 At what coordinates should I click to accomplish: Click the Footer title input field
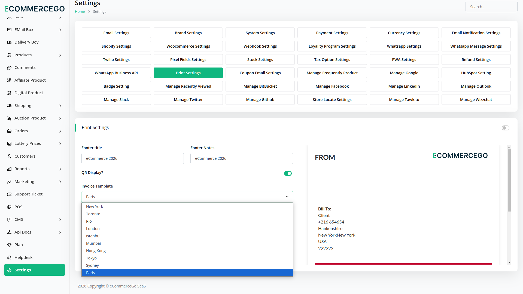(x=133, y=158)
